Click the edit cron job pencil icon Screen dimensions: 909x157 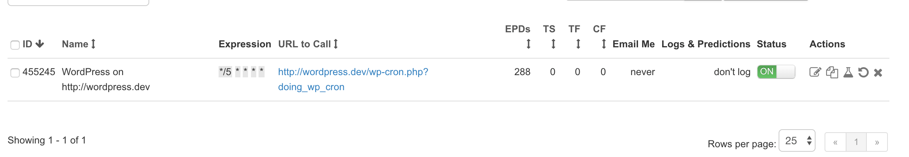tap(815, 72)
